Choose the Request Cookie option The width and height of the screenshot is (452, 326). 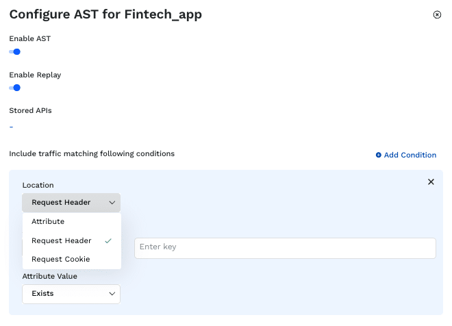tap(60, 259)
